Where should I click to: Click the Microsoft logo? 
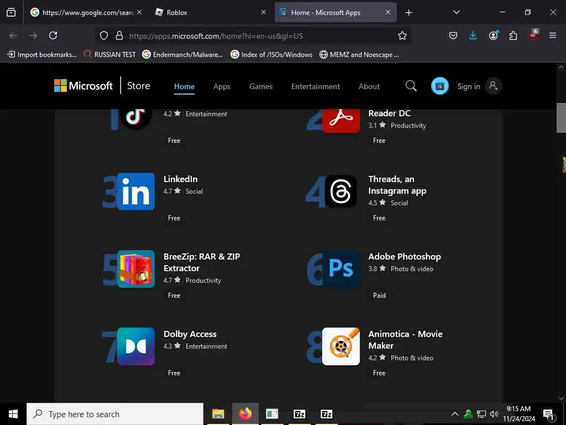click(83, 86)
